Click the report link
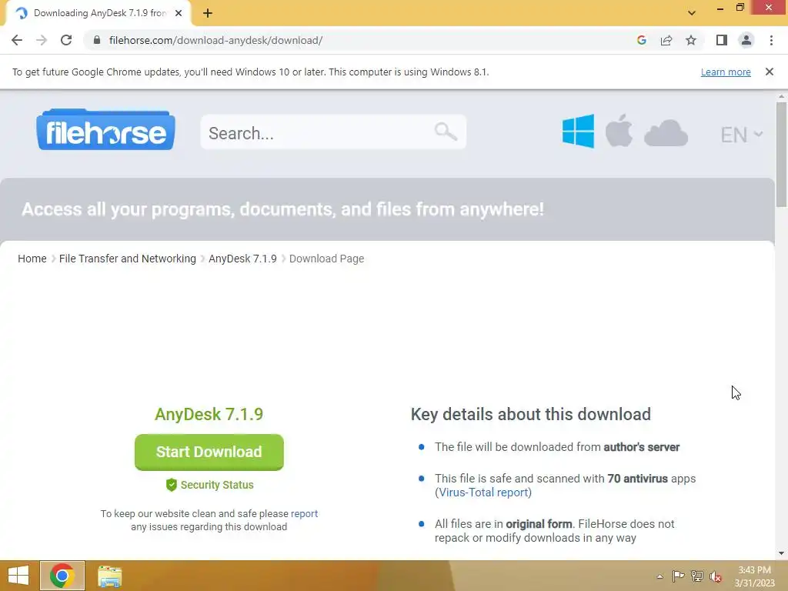Image resolution: width=788 pixels, height=591 pixels. coord(304,513)
